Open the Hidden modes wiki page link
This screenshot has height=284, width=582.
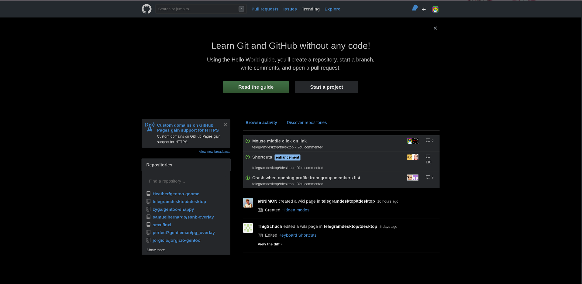pyautogui.click(x=295, y=210)
